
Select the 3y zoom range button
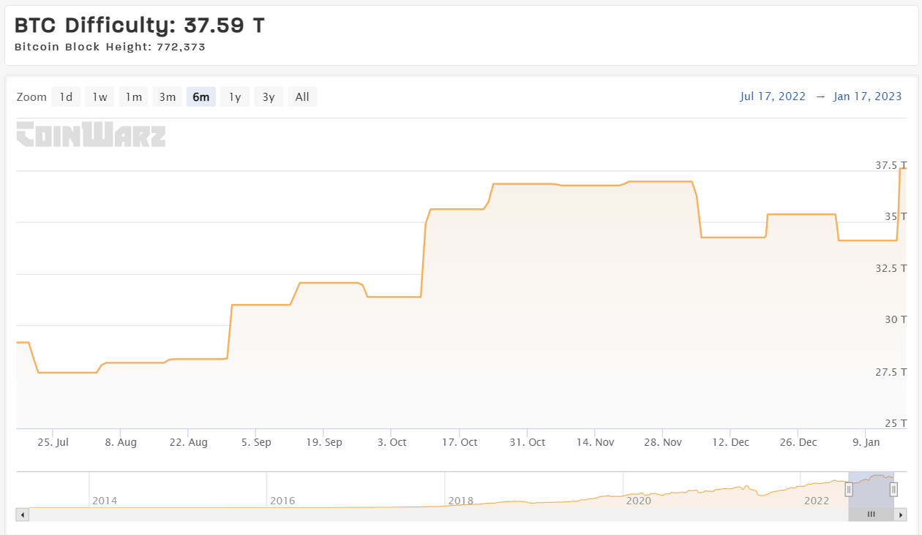coord(269,96)
